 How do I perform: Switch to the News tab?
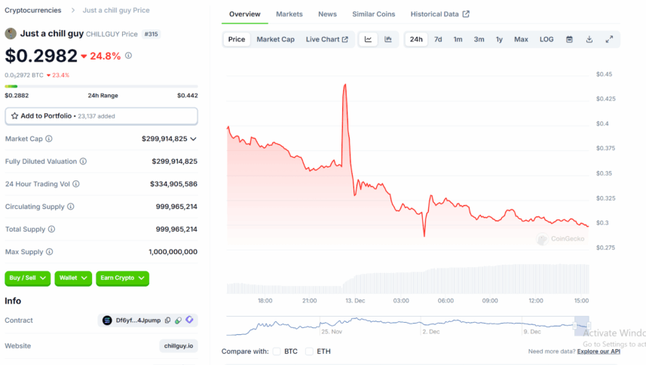pyautogui.click(x=327, y=14)
